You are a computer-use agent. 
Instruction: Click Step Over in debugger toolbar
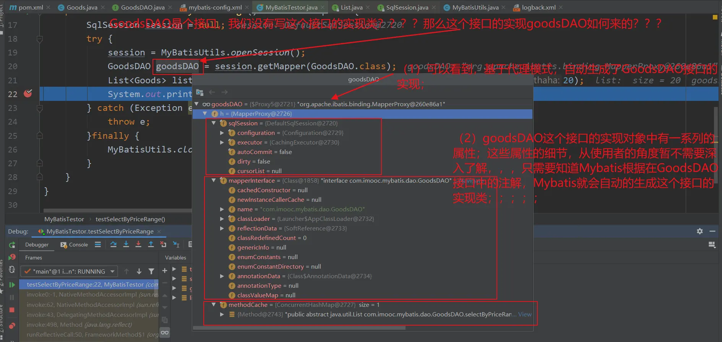tap(114, 245)
